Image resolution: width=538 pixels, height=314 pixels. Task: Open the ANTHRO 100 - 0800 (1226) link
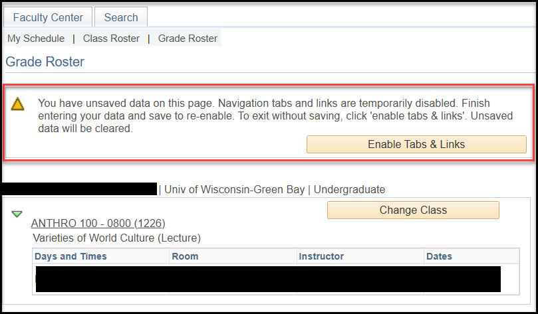[98, 223]
